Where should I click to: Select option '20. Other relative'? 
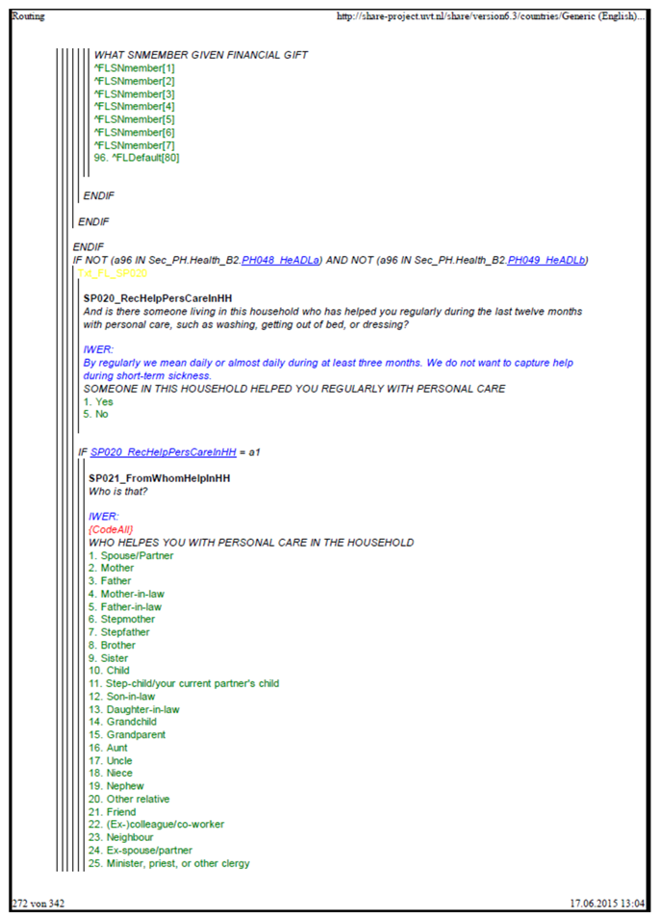pyautogui.click(x=129, y=799)
